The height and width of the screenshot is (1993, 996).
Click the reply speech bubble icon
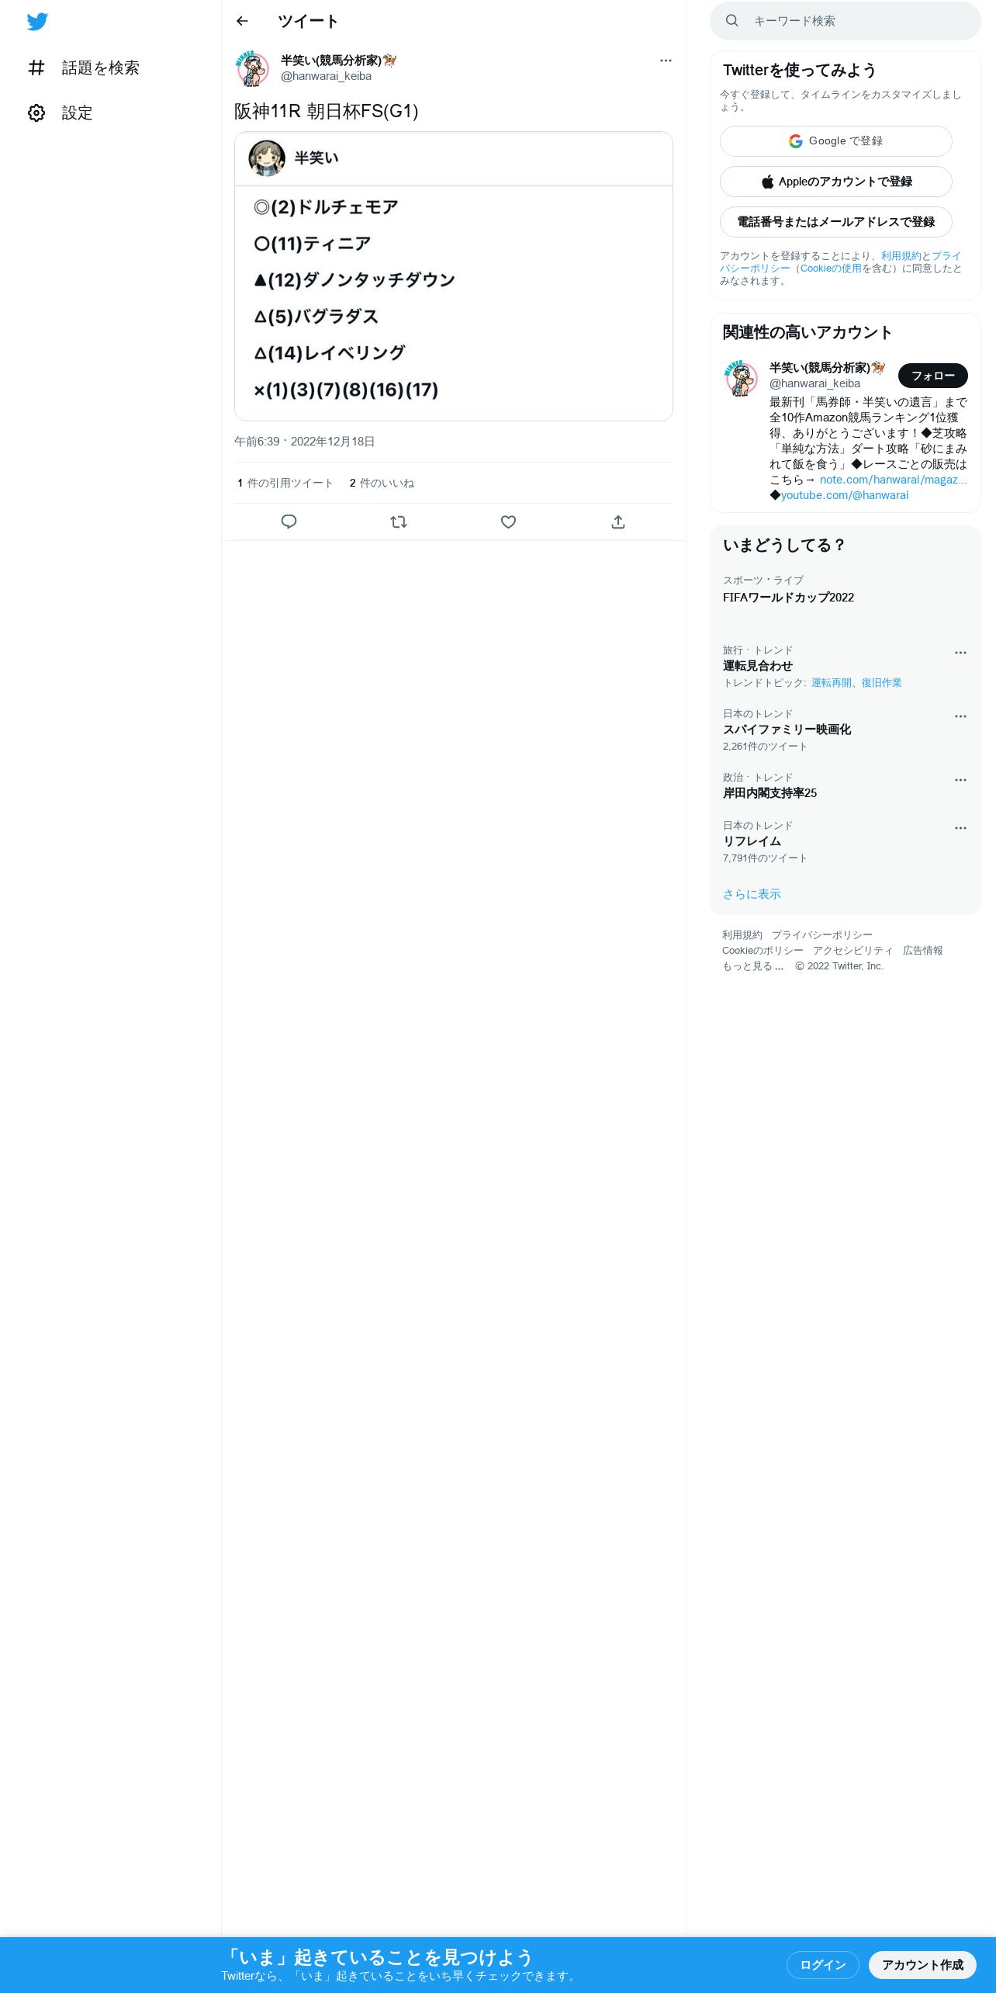pyautogui.click(x=289, y=522)
